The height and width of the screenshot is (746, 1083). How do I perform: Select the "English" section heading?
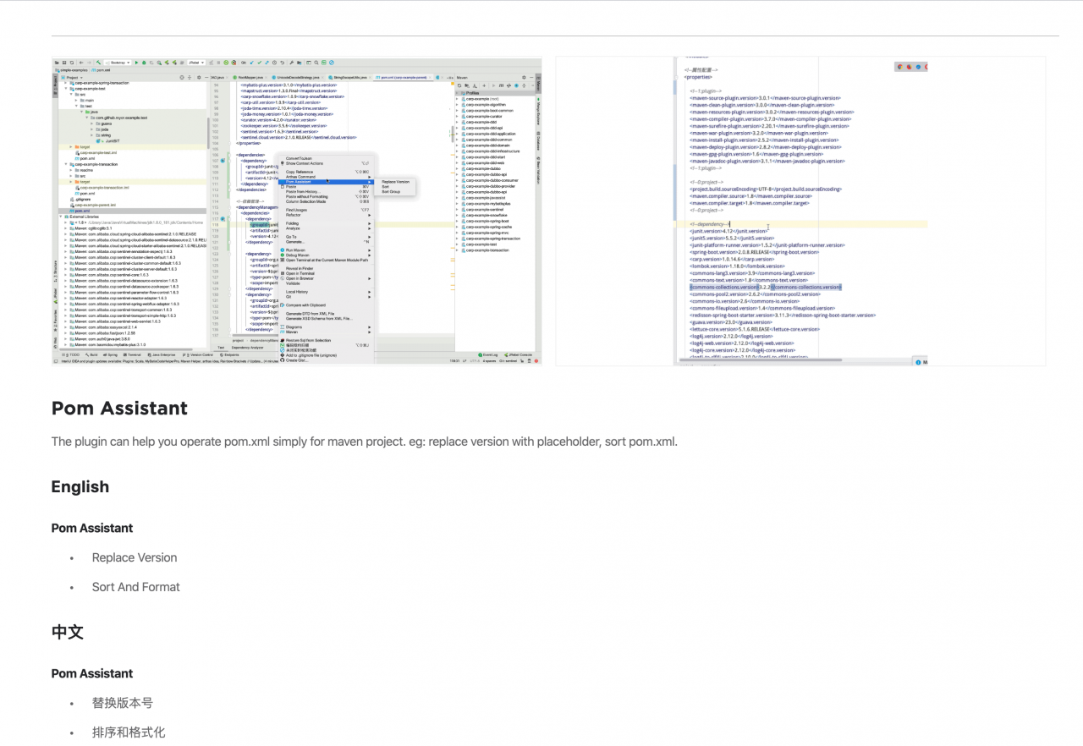pos(80,486)
